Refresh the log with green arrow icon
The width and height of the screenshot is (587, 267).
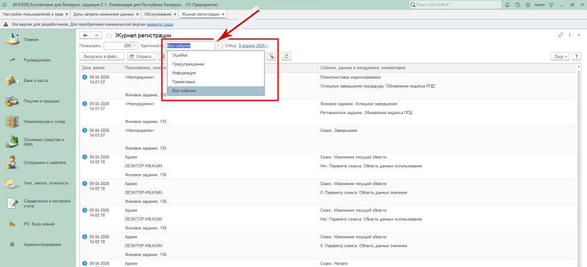pyautogui.click(x=285, y=57)
